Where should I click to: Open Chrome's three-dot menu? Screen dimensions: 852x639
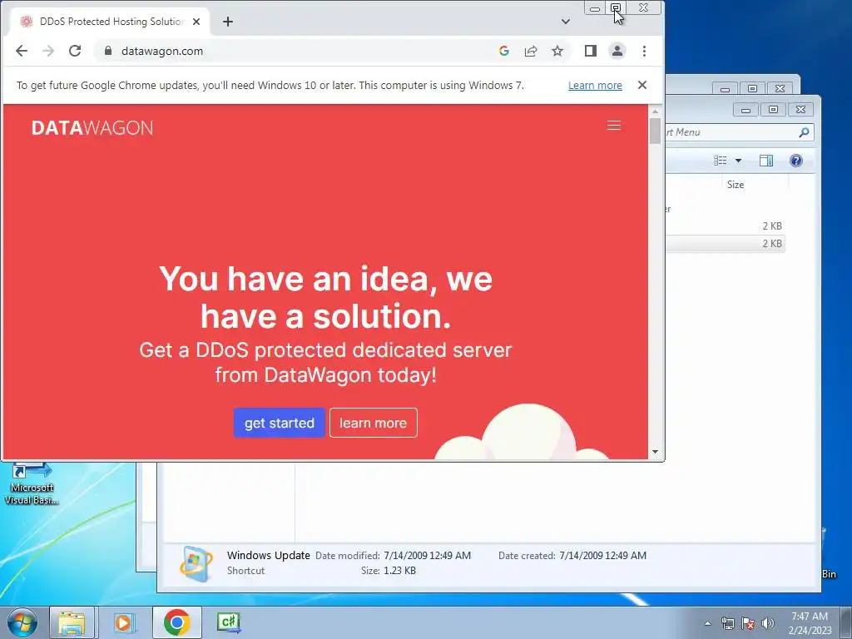(x=644, y=51)
